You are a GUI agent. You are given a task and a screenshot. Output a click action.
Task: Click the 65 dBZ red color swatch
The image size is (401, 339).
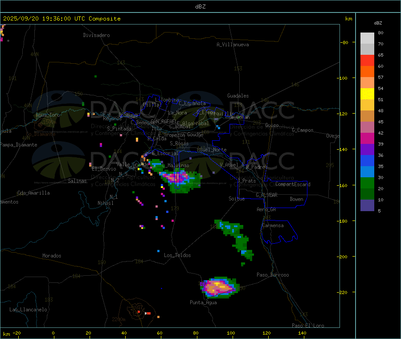367,60
